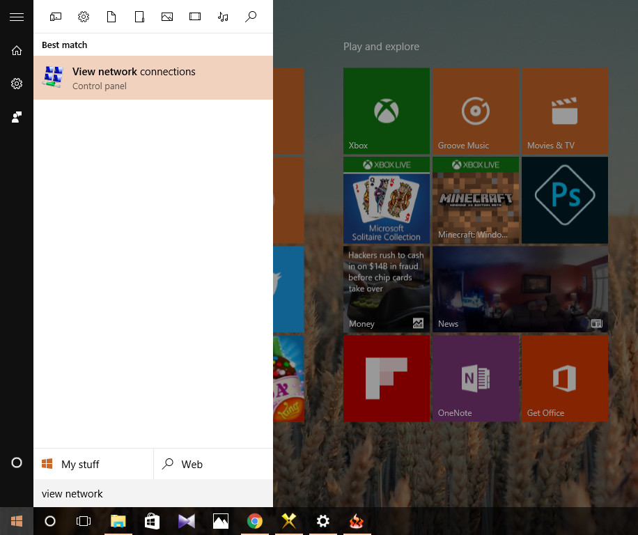
Task: Launch File Explorer from the taskbar
Action: point(118,521)
